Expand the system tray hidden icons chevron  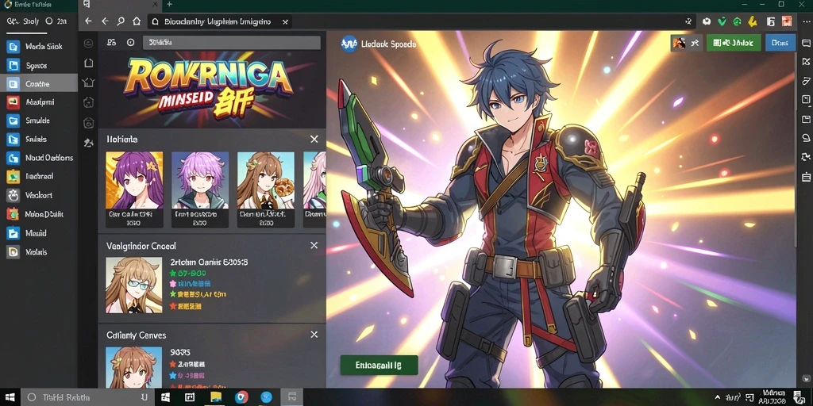click(x=717, y=397)
